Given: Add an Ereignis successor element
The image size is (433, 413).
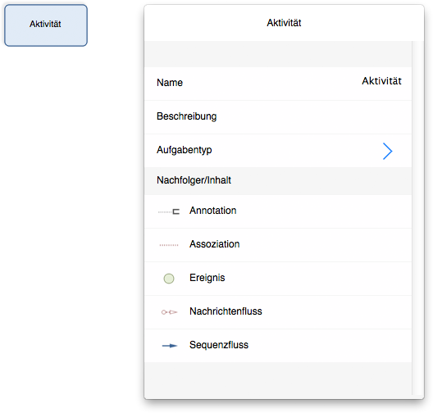Looking at the screenshot, I should (x=278, y=279).
